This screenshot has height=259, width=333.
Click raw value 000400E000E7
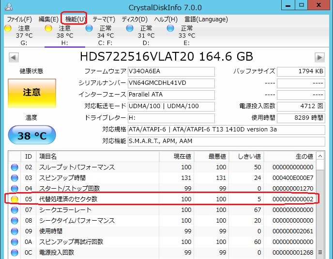(x=293, y=178)
